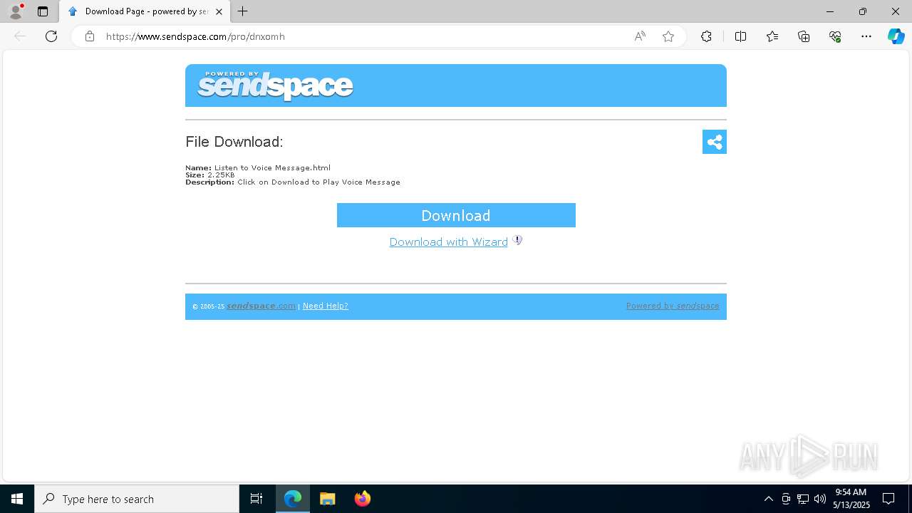Click the File Download: heading
The width and height of the screenshot is (912, 513).
click(x=234, y=142)
